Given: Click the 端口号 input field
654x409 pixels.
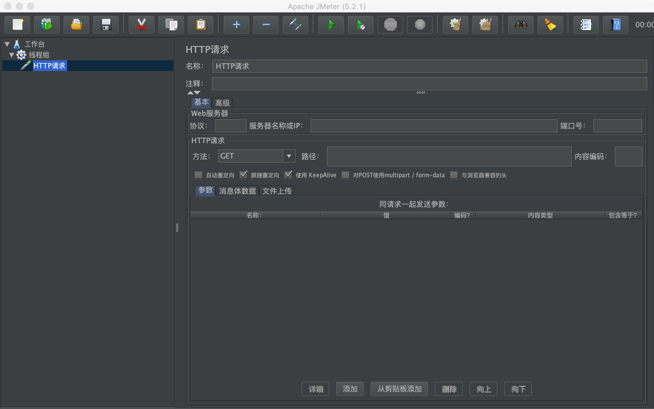Looking at the screenshot, I should pyautogui.click(x=617, y=126).
